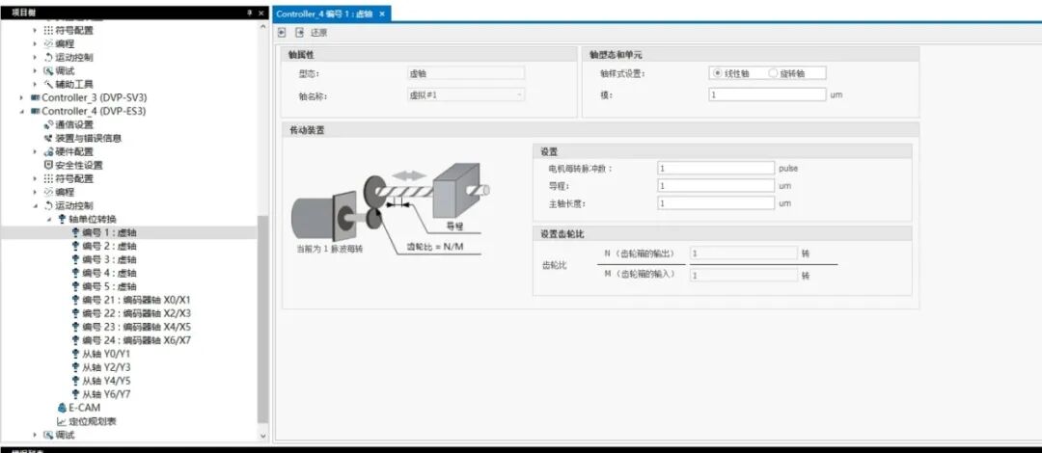Viewport: 1042px width, 453px height.
Task: Pin the 项目侧 project panel
Action: [249, 13]
